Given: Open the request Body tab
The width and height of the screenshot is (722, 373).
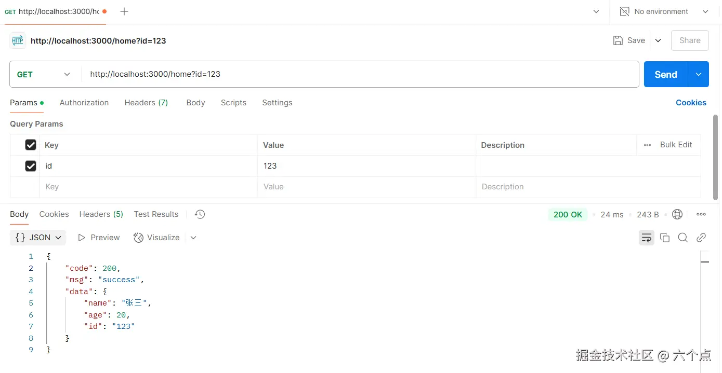Looking at the screenshot, I should [195, 103].
